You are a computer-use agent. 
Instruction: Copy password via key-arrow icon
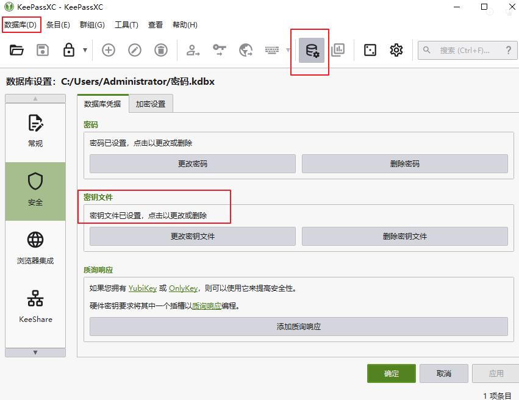tap(219, 50)
